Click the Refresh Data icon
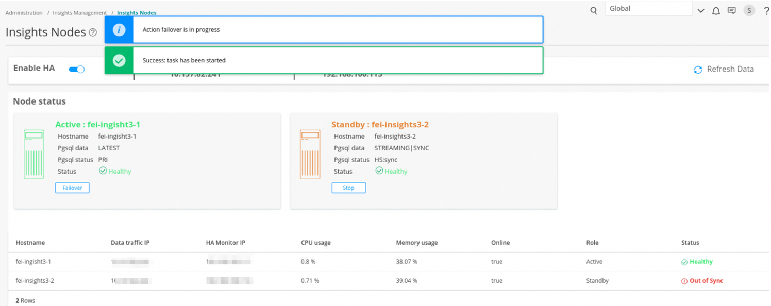 698,70
